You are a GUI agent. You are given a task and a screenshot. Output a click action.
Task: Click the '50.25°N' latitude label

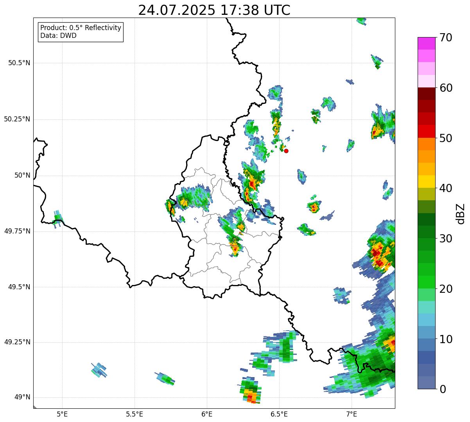[x=17, y=119]
